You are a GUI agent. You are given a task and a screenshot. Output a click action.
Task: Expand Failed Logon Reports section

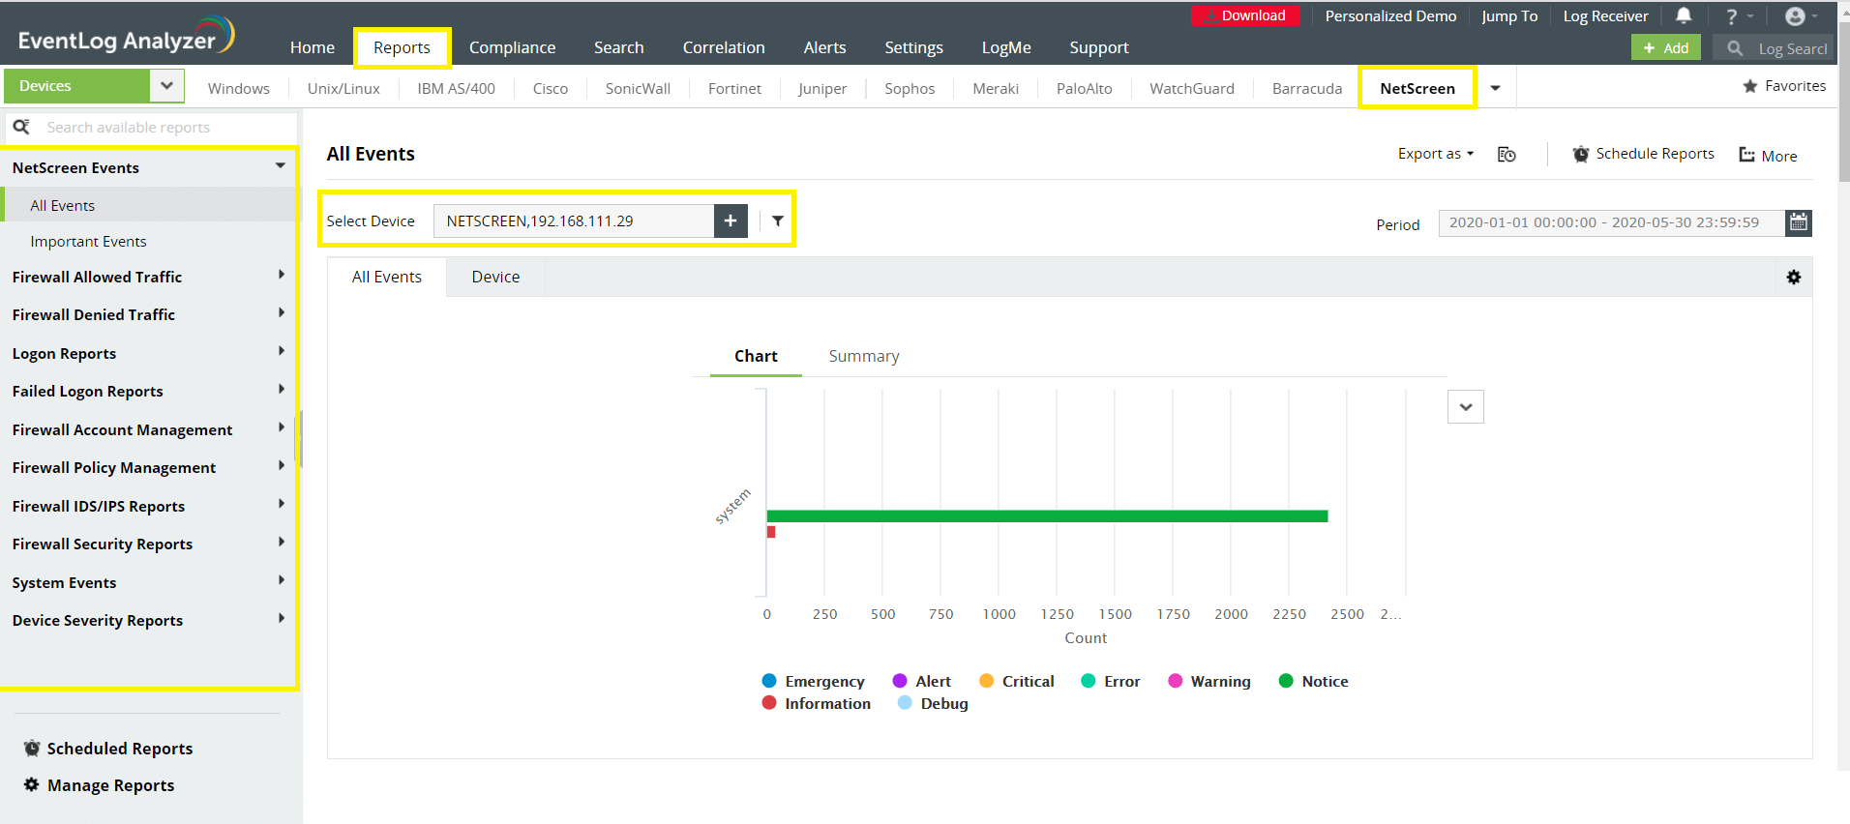point(282,389)
